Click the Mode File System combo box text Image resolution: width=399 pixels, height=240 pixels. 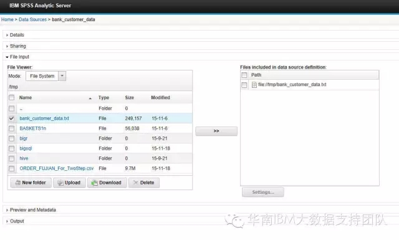coord(42,76)
